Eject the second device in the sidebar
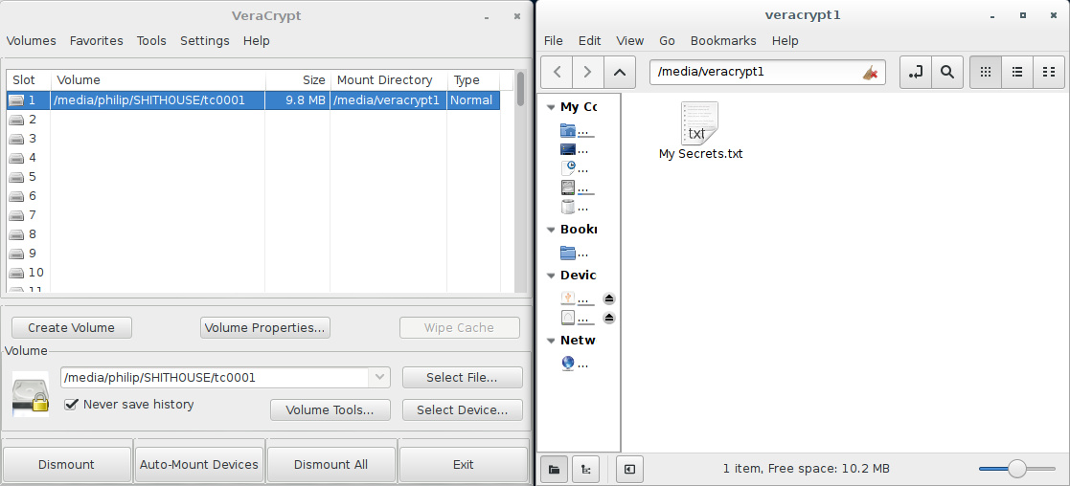 click(609, 318)
